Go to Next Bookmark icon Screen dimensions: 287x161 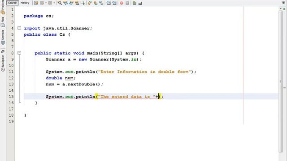pos(96,3)
